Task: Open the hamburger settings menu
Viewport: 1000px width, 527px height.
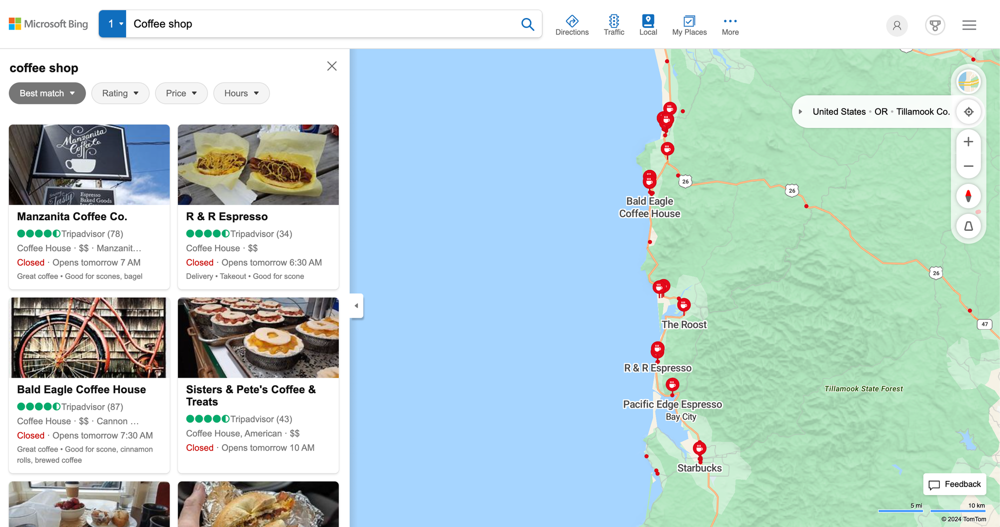Action: coord(969,25)
